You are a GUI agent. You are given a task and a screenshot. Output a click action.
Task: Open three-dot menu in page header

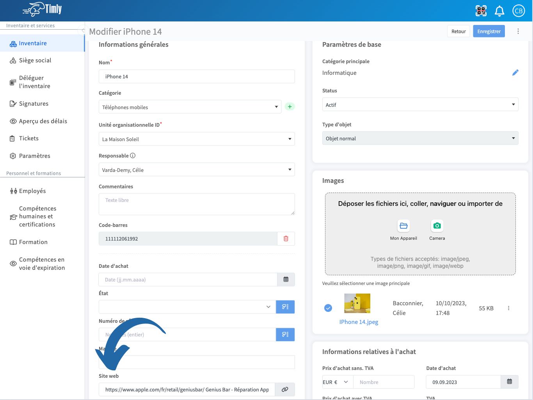pyautogui.click(x=518, y=31)
